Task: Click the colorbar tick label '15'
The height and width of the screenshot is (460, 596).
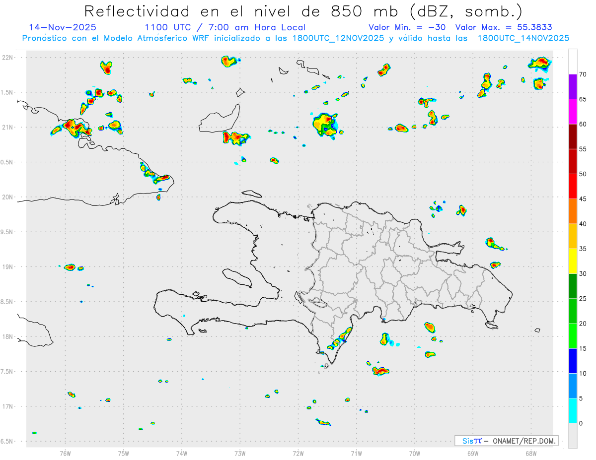Action: [583, 348]
